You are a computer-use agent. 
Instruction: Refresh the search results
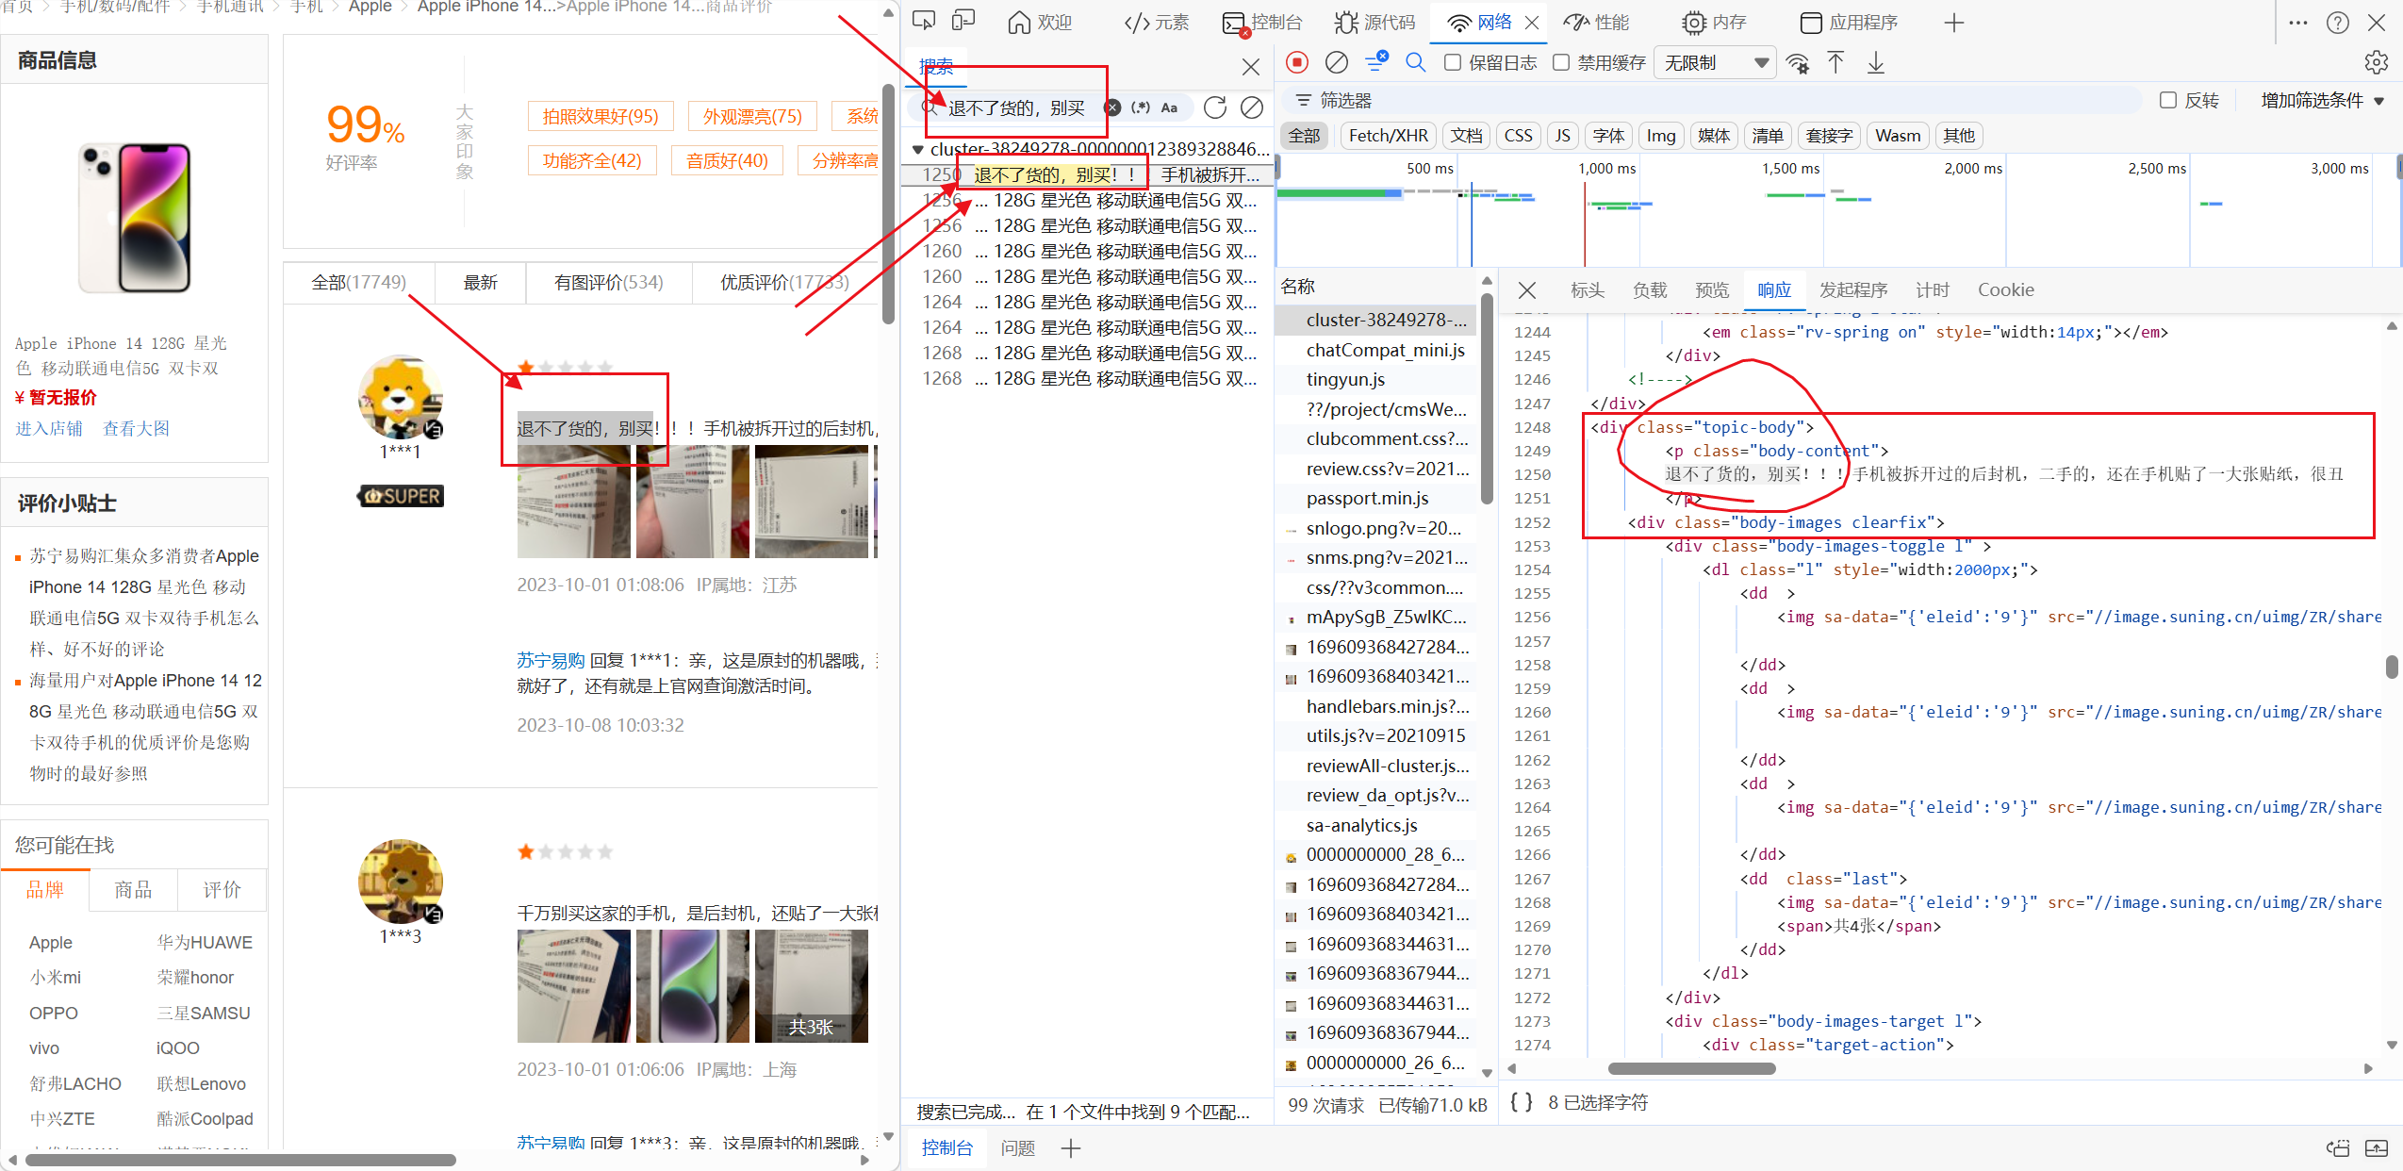tap(1215, 107)
